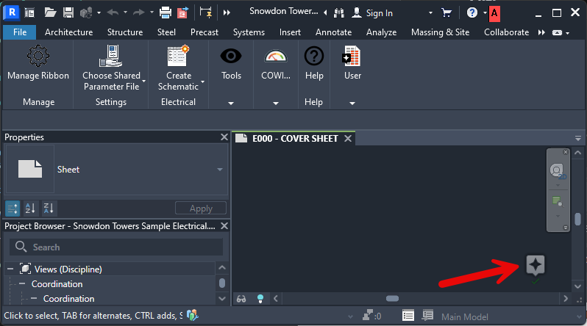
Task: Click the Tools eye icon
Action: click(231, 57)
